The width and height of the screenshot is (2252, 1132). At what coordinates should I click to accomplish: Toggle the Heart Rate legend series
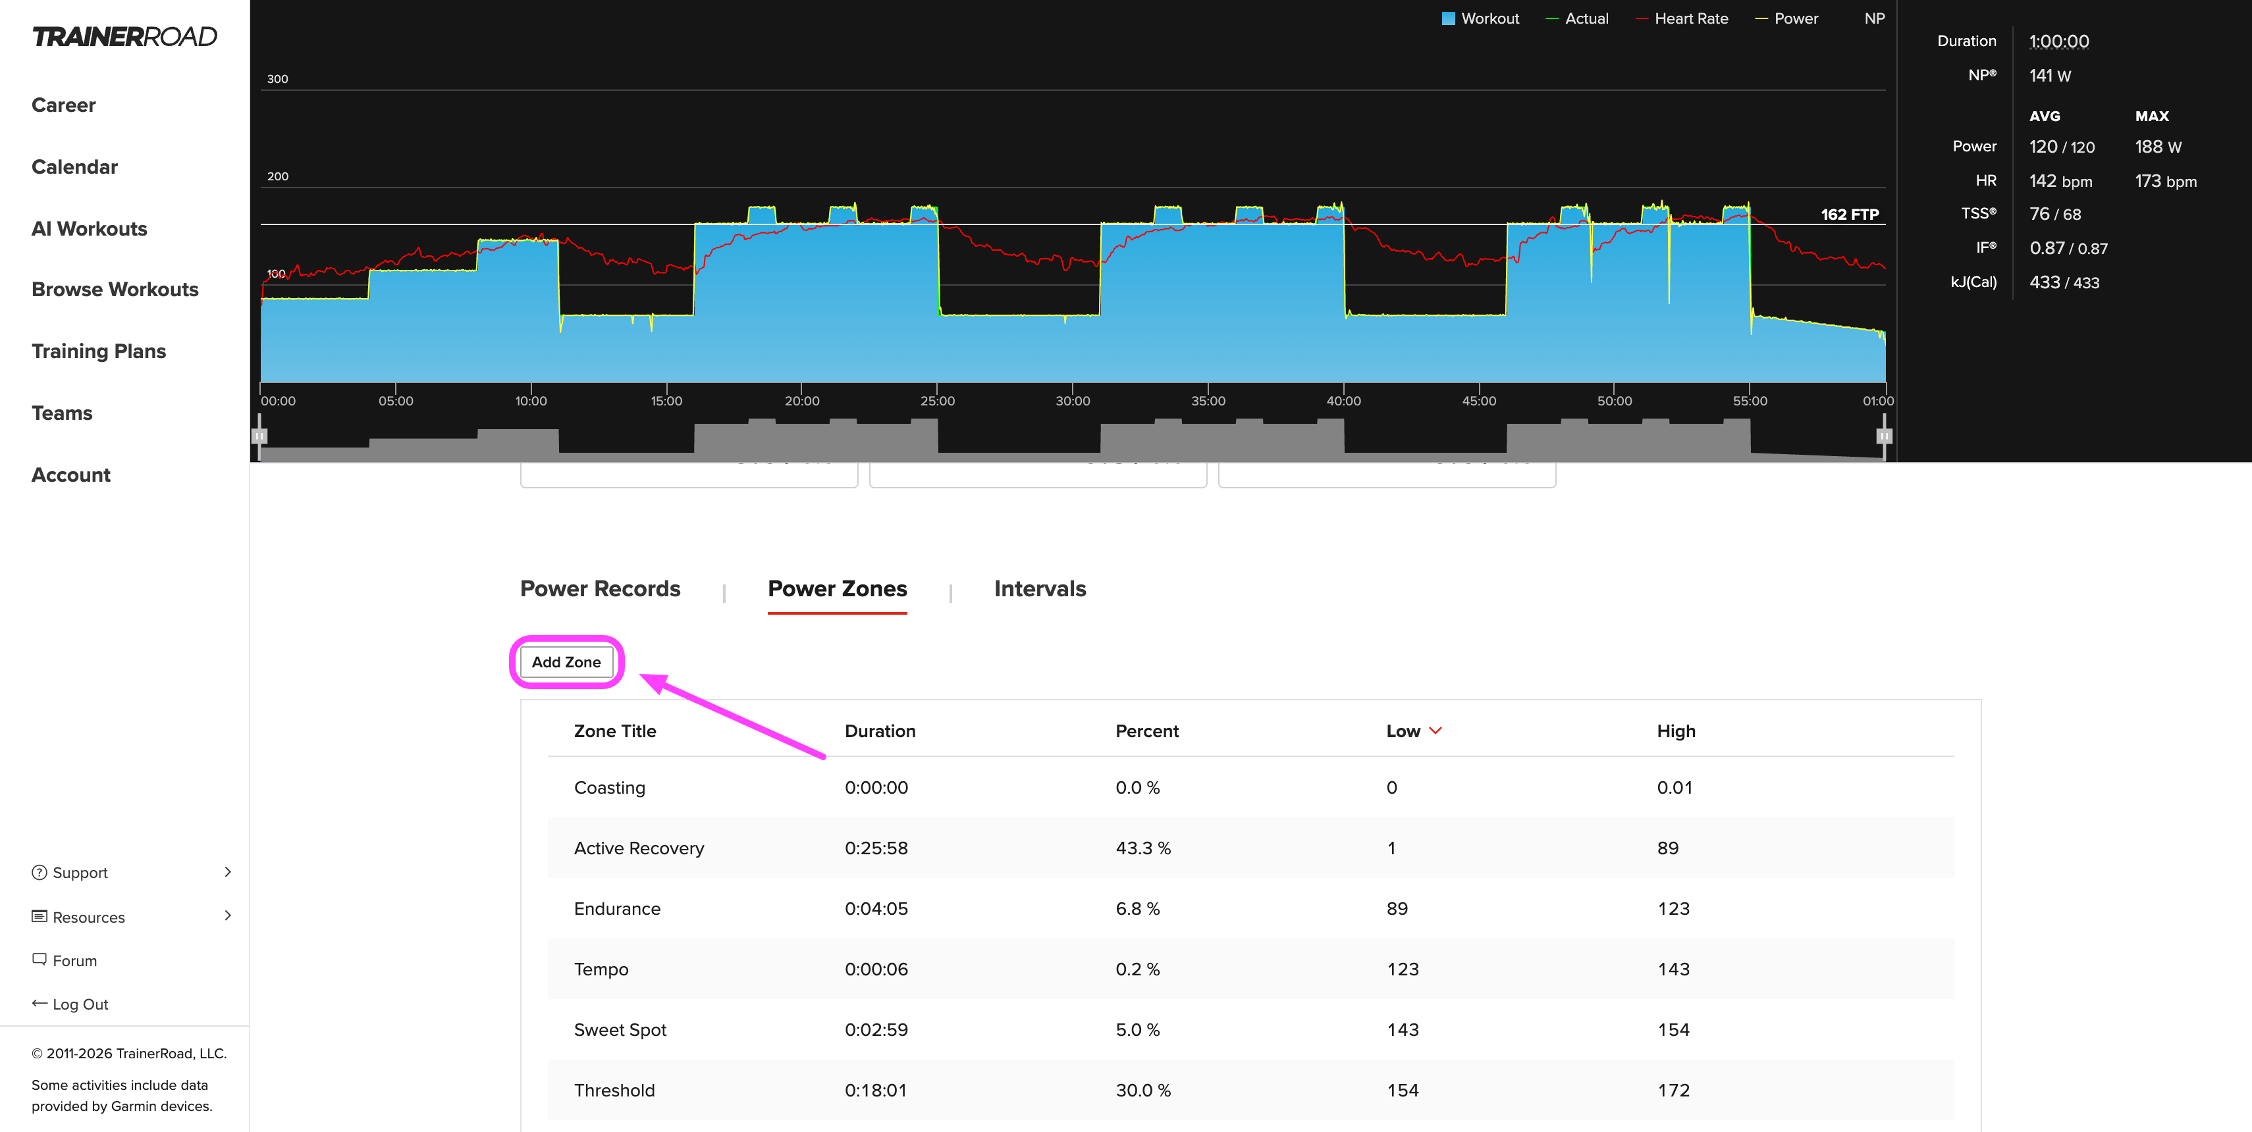click(1681, 18)
